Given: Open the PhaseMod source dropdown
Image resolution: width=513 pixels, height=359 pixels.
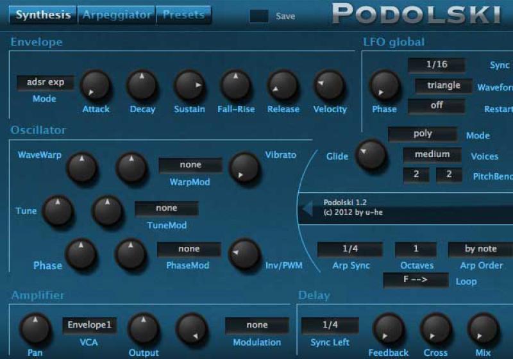Looking at the screenshot, I should 189,249.
